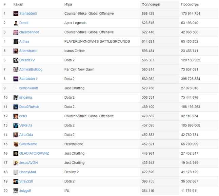Screen dimensions: 219x196
Task: Click the Канал column header
Action: pos(18,4)
